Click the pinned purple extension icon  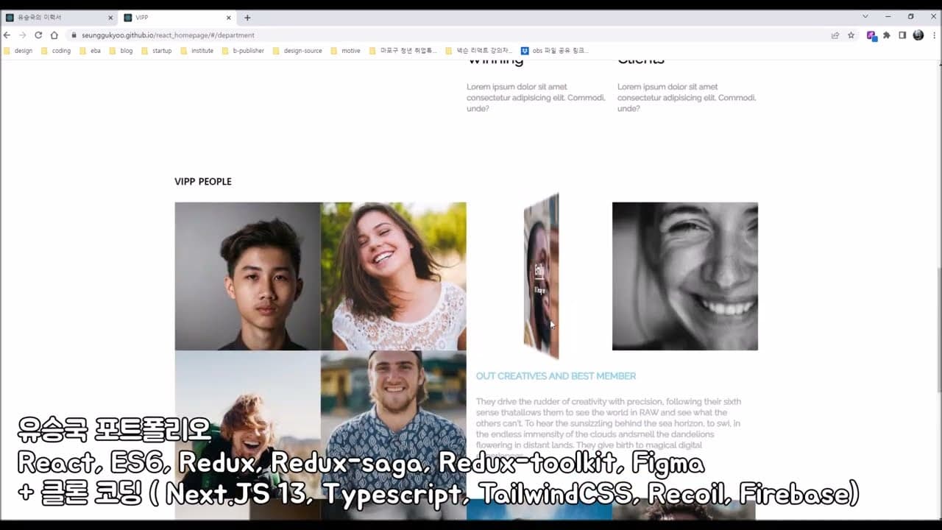(870, 35)
